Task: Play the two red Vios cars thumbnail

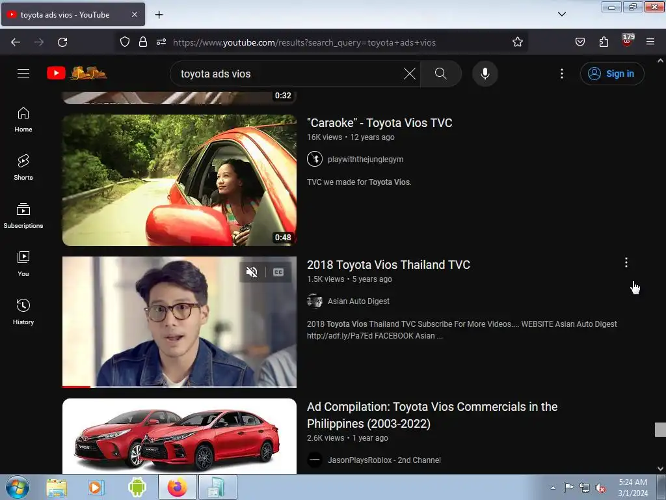Action: pos(180,436)
